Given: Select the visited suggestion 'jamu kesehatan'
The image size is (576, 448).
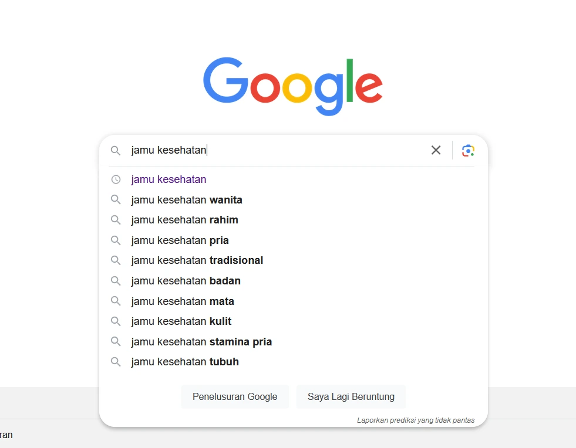Looking at the screenshot, I should [169, 179].
